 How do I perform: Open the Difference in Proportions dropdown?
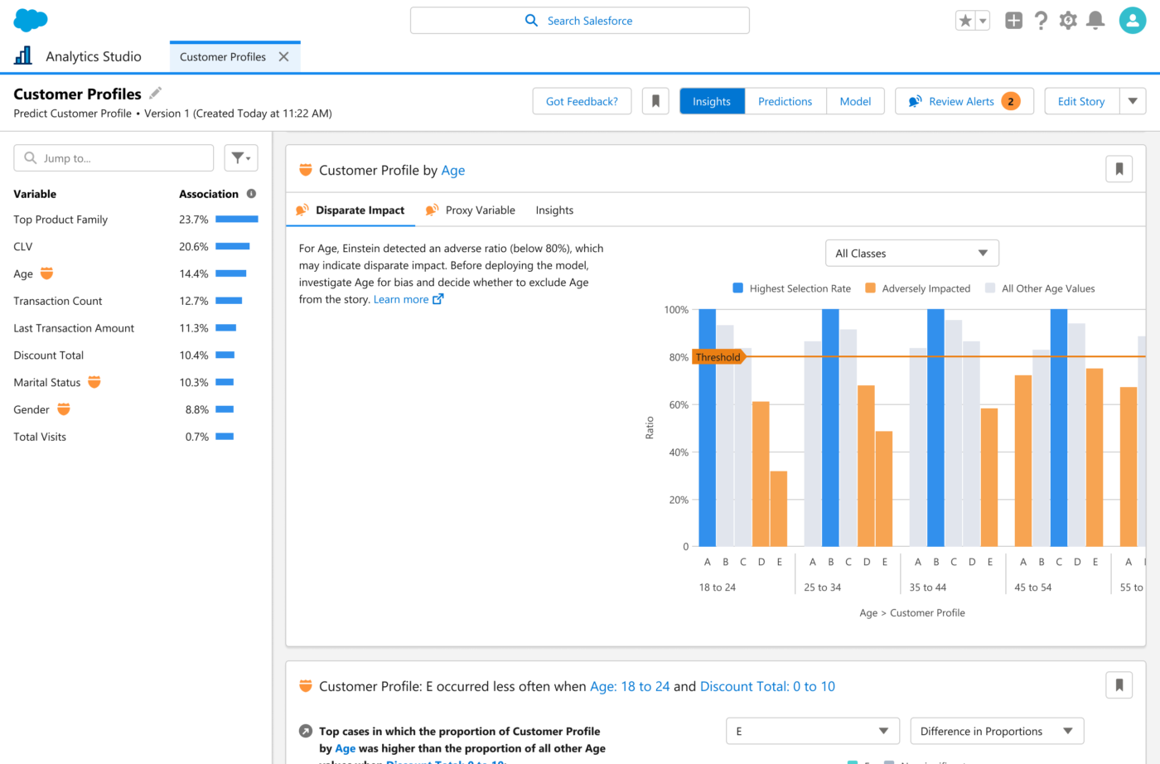tap(996, 731)
